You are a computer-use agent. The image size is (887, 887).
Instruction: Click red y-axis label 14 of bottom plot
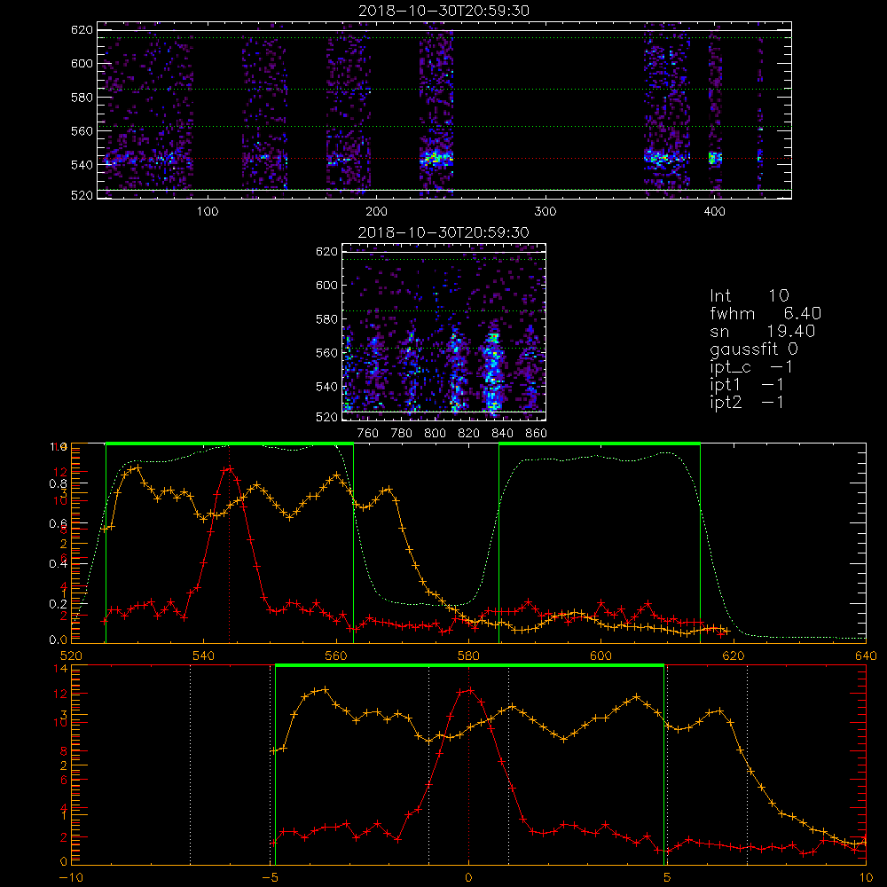(x=61, y=669)
